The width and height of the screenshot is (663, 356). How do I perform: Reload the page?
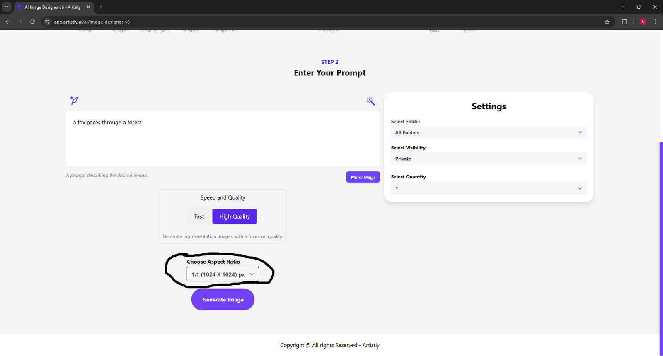[32, 22]
